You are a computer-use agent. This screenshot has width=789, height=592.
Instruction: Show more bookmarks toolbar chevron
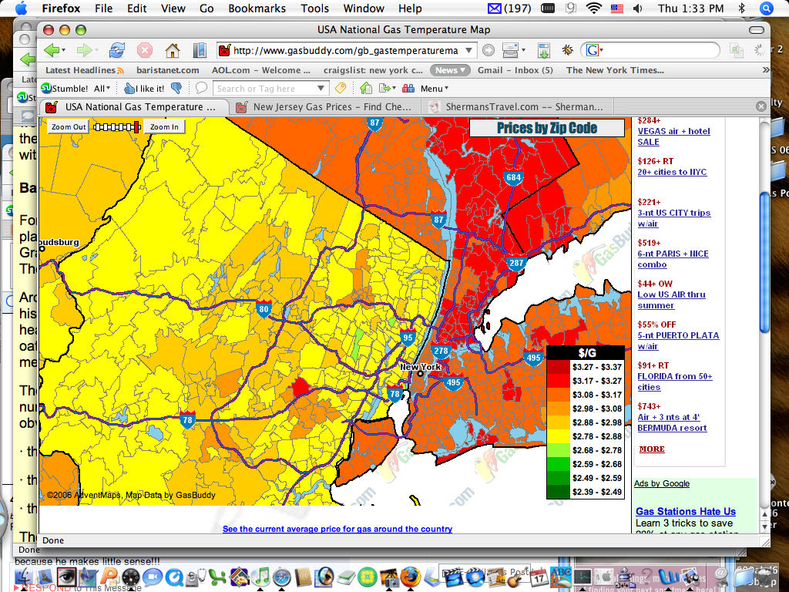tap(766, 70)
